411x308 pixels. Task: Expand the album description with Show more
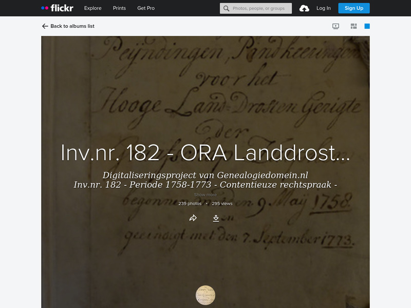point(204,194)
